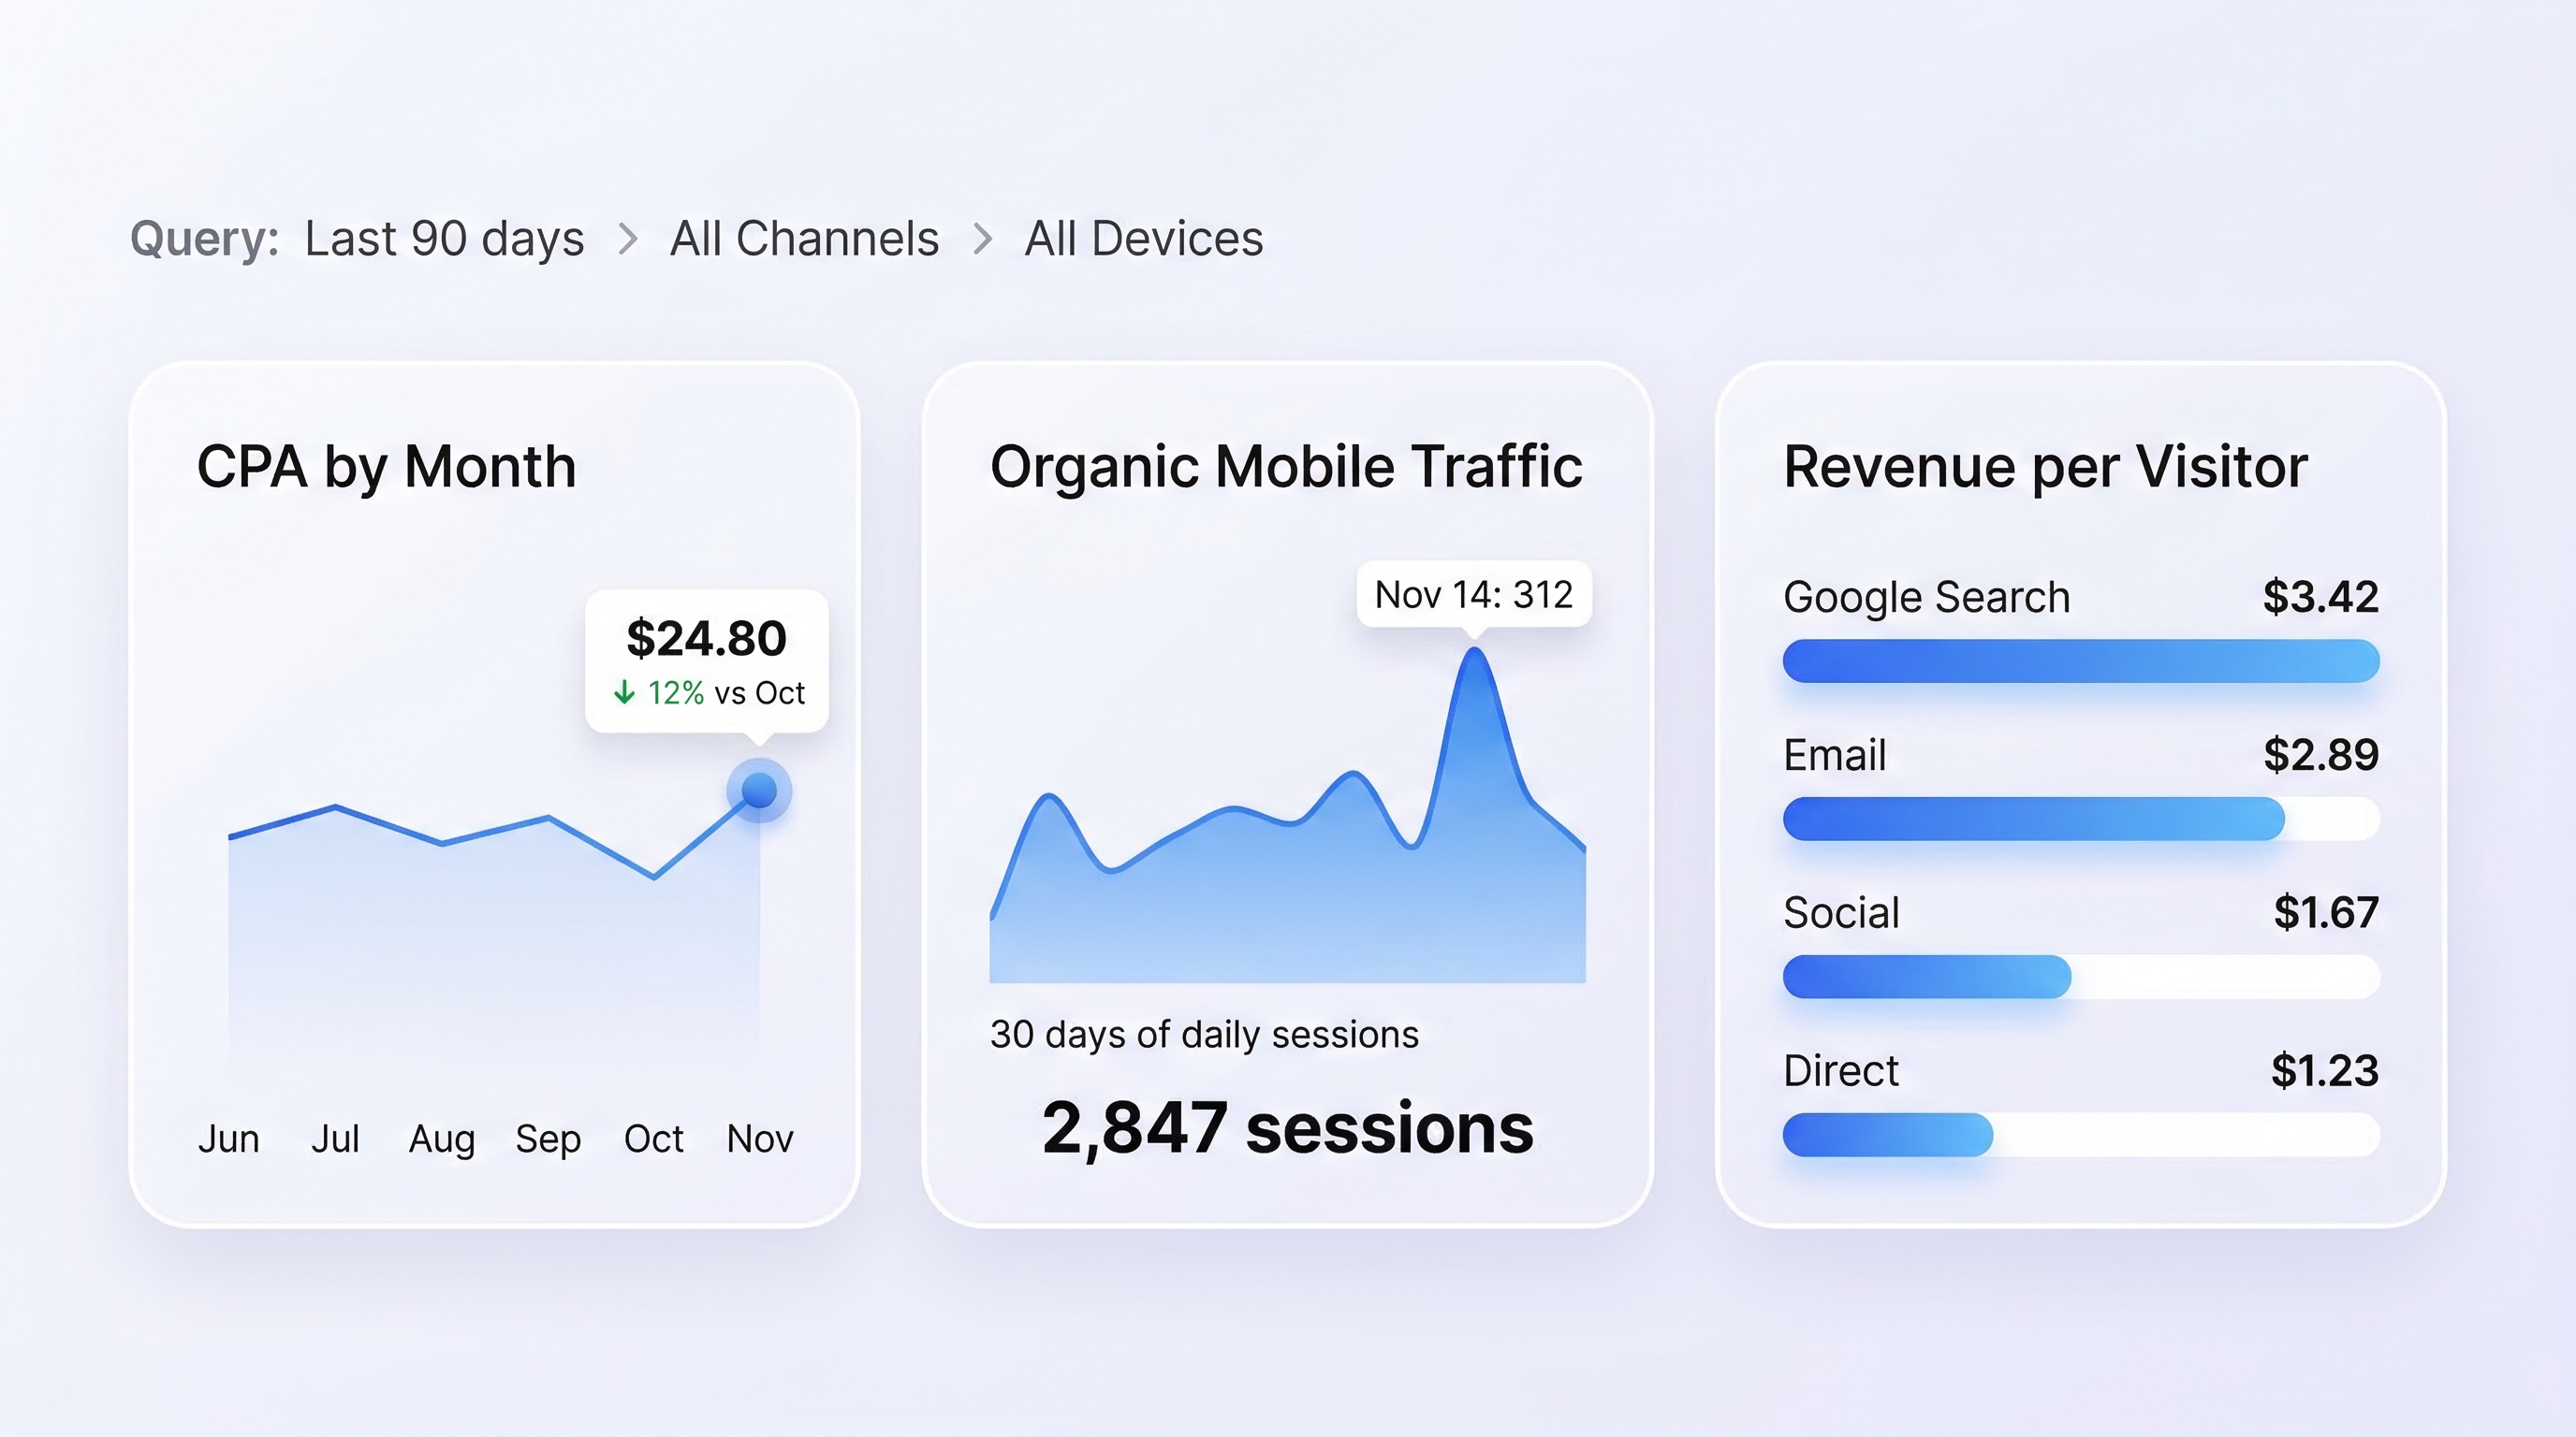Click the 'Last 90 days' query breadcrumb
This screenshot has width=2576, height=1437.
tap(444, 239)
